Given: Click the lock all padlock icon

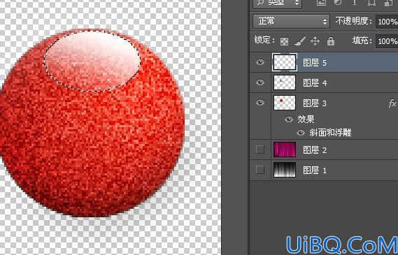Looking at the screenshot, I should point(331,41).
